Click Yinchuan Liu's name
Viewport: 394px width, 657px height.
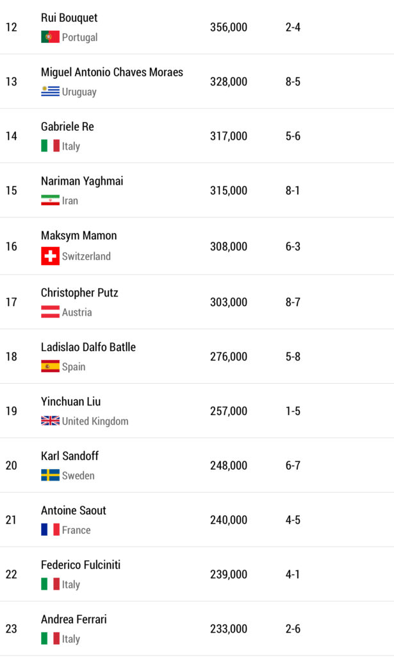click(70, 402)
